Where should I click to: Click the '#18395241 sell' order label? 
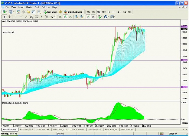[x=8, y=32]
